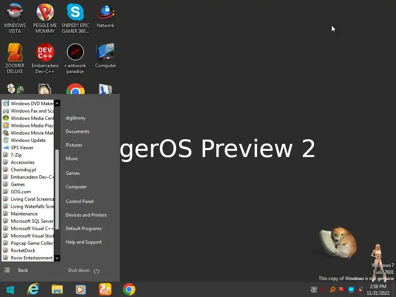Select the ZOOMER DELUXE desktop icon
Screen dimensions: 396x297
tap(15, 59)
